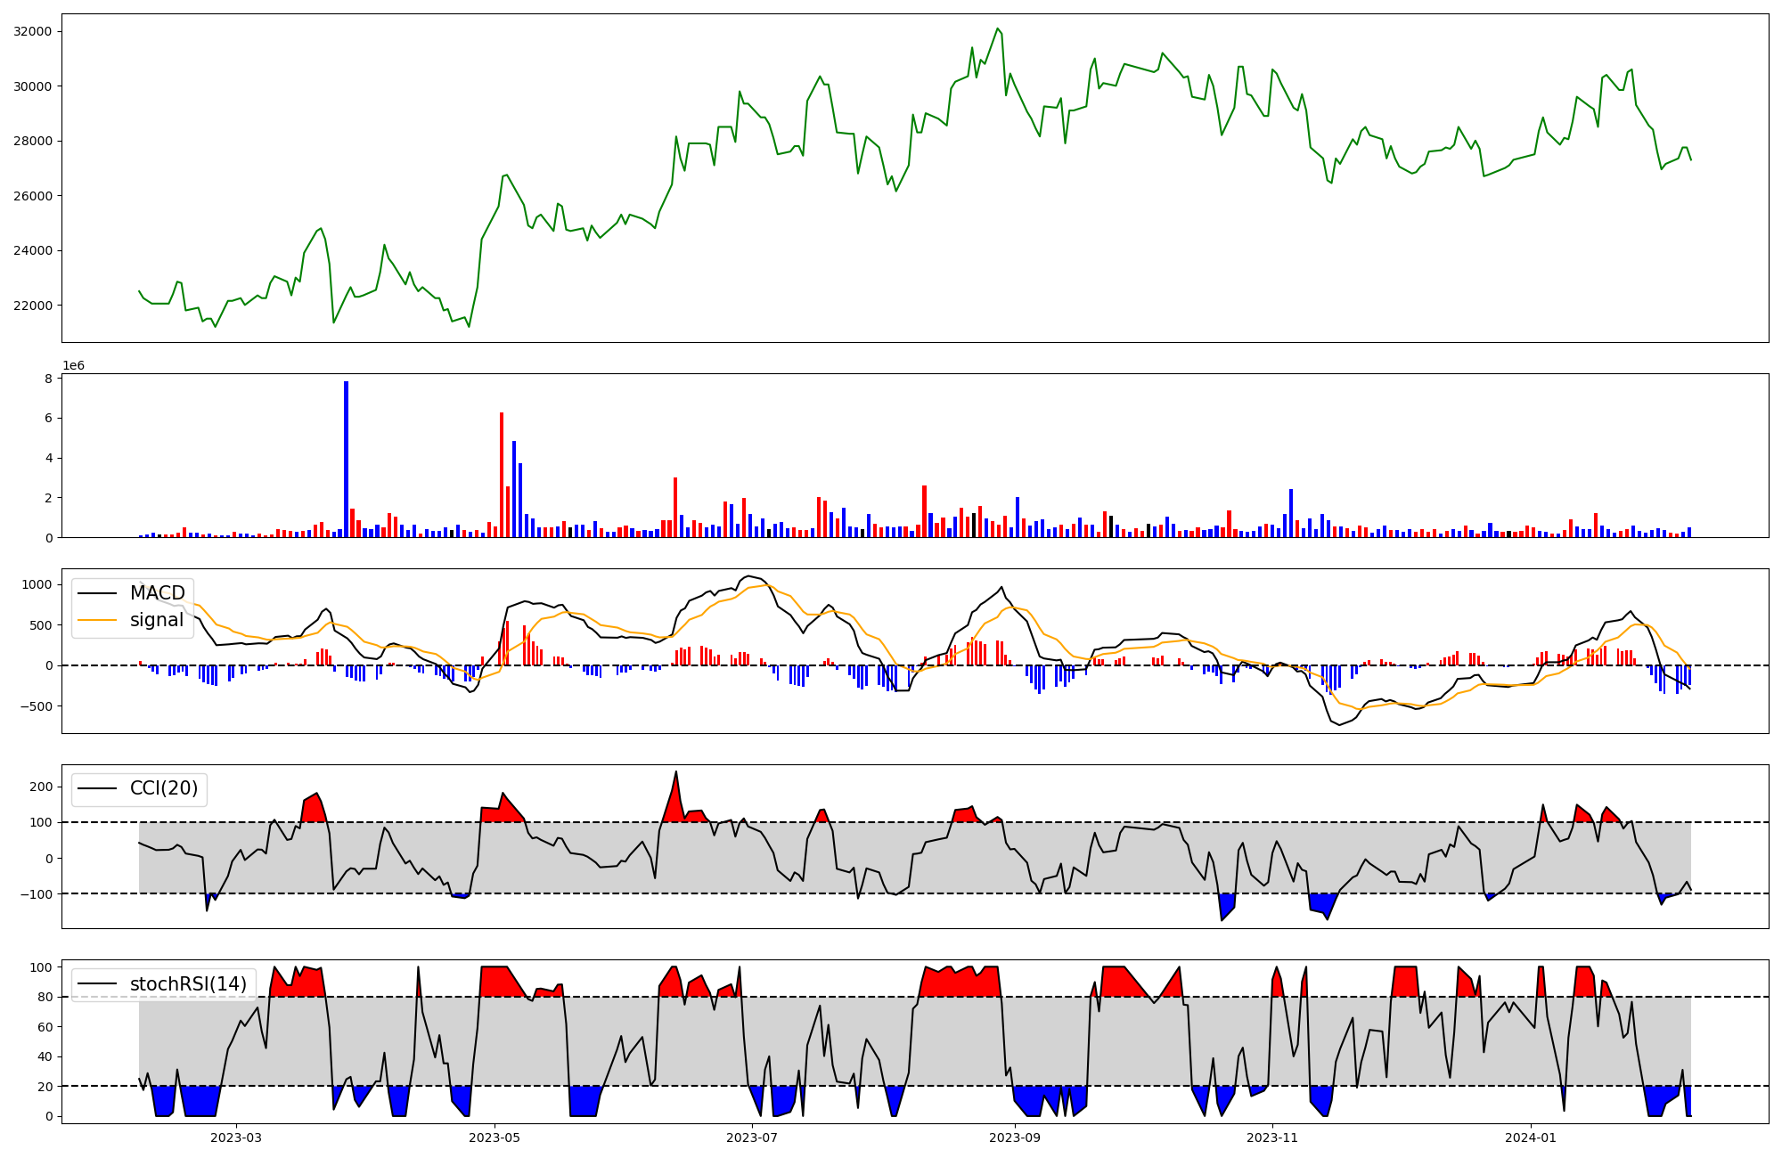Click the 80 tick on the stochRSI axis
This screenshot has height=1158, width=1782.
[45, 998]
